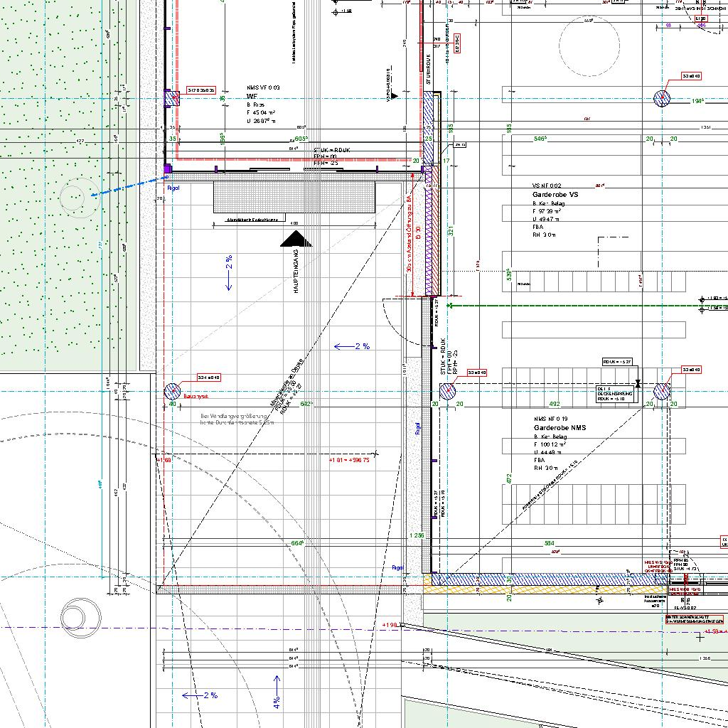Select the Garderobe VS room label
The height and width of the screenshot is (728, 728).
coord(556,194)
